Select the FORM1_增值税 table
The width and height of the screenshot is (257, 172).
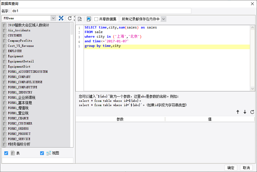point(18,108)
